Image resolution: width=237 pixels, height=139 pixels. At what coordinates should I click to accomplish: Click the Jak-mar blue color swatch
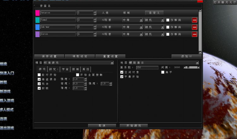click(x=38, y=27)
